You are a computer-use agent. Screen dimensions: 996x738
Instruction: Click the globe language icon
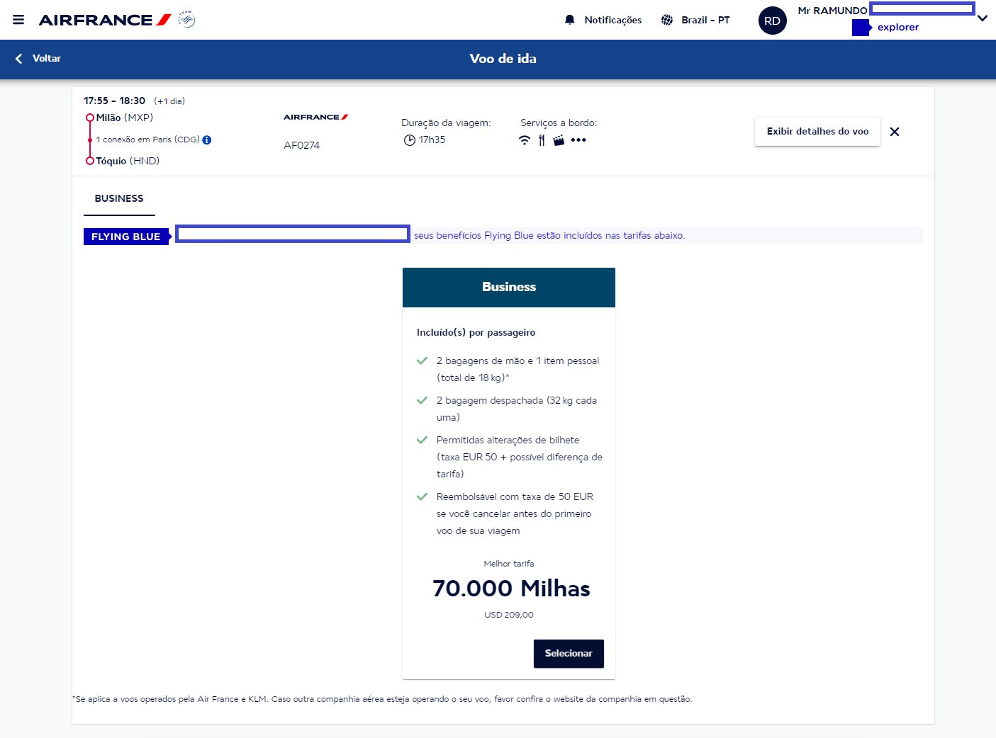[x=666, y=20]
